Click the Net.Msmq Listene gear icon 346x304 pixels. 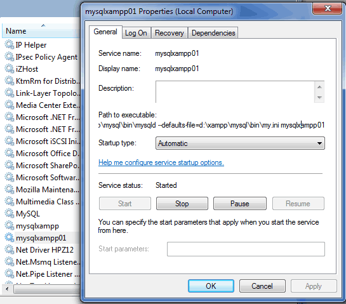pyautogui.click(x=10, y=261)
